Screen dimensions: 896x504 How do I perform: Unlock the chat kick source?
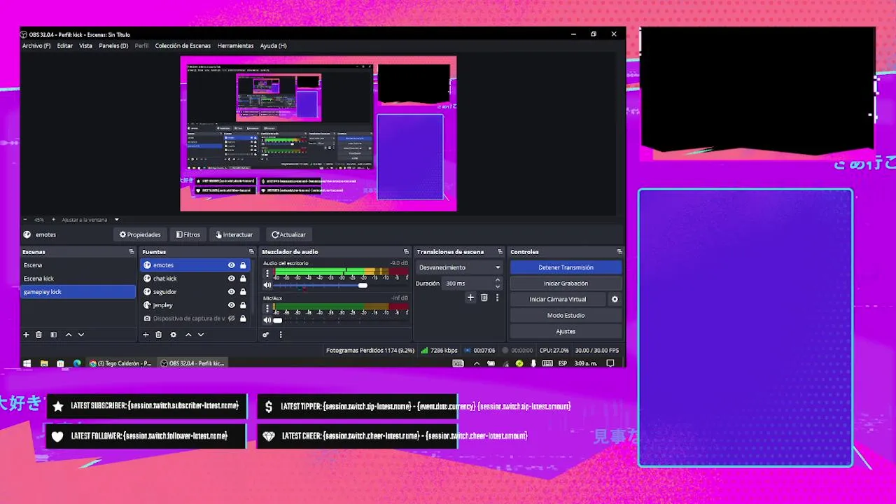point(243,279)
